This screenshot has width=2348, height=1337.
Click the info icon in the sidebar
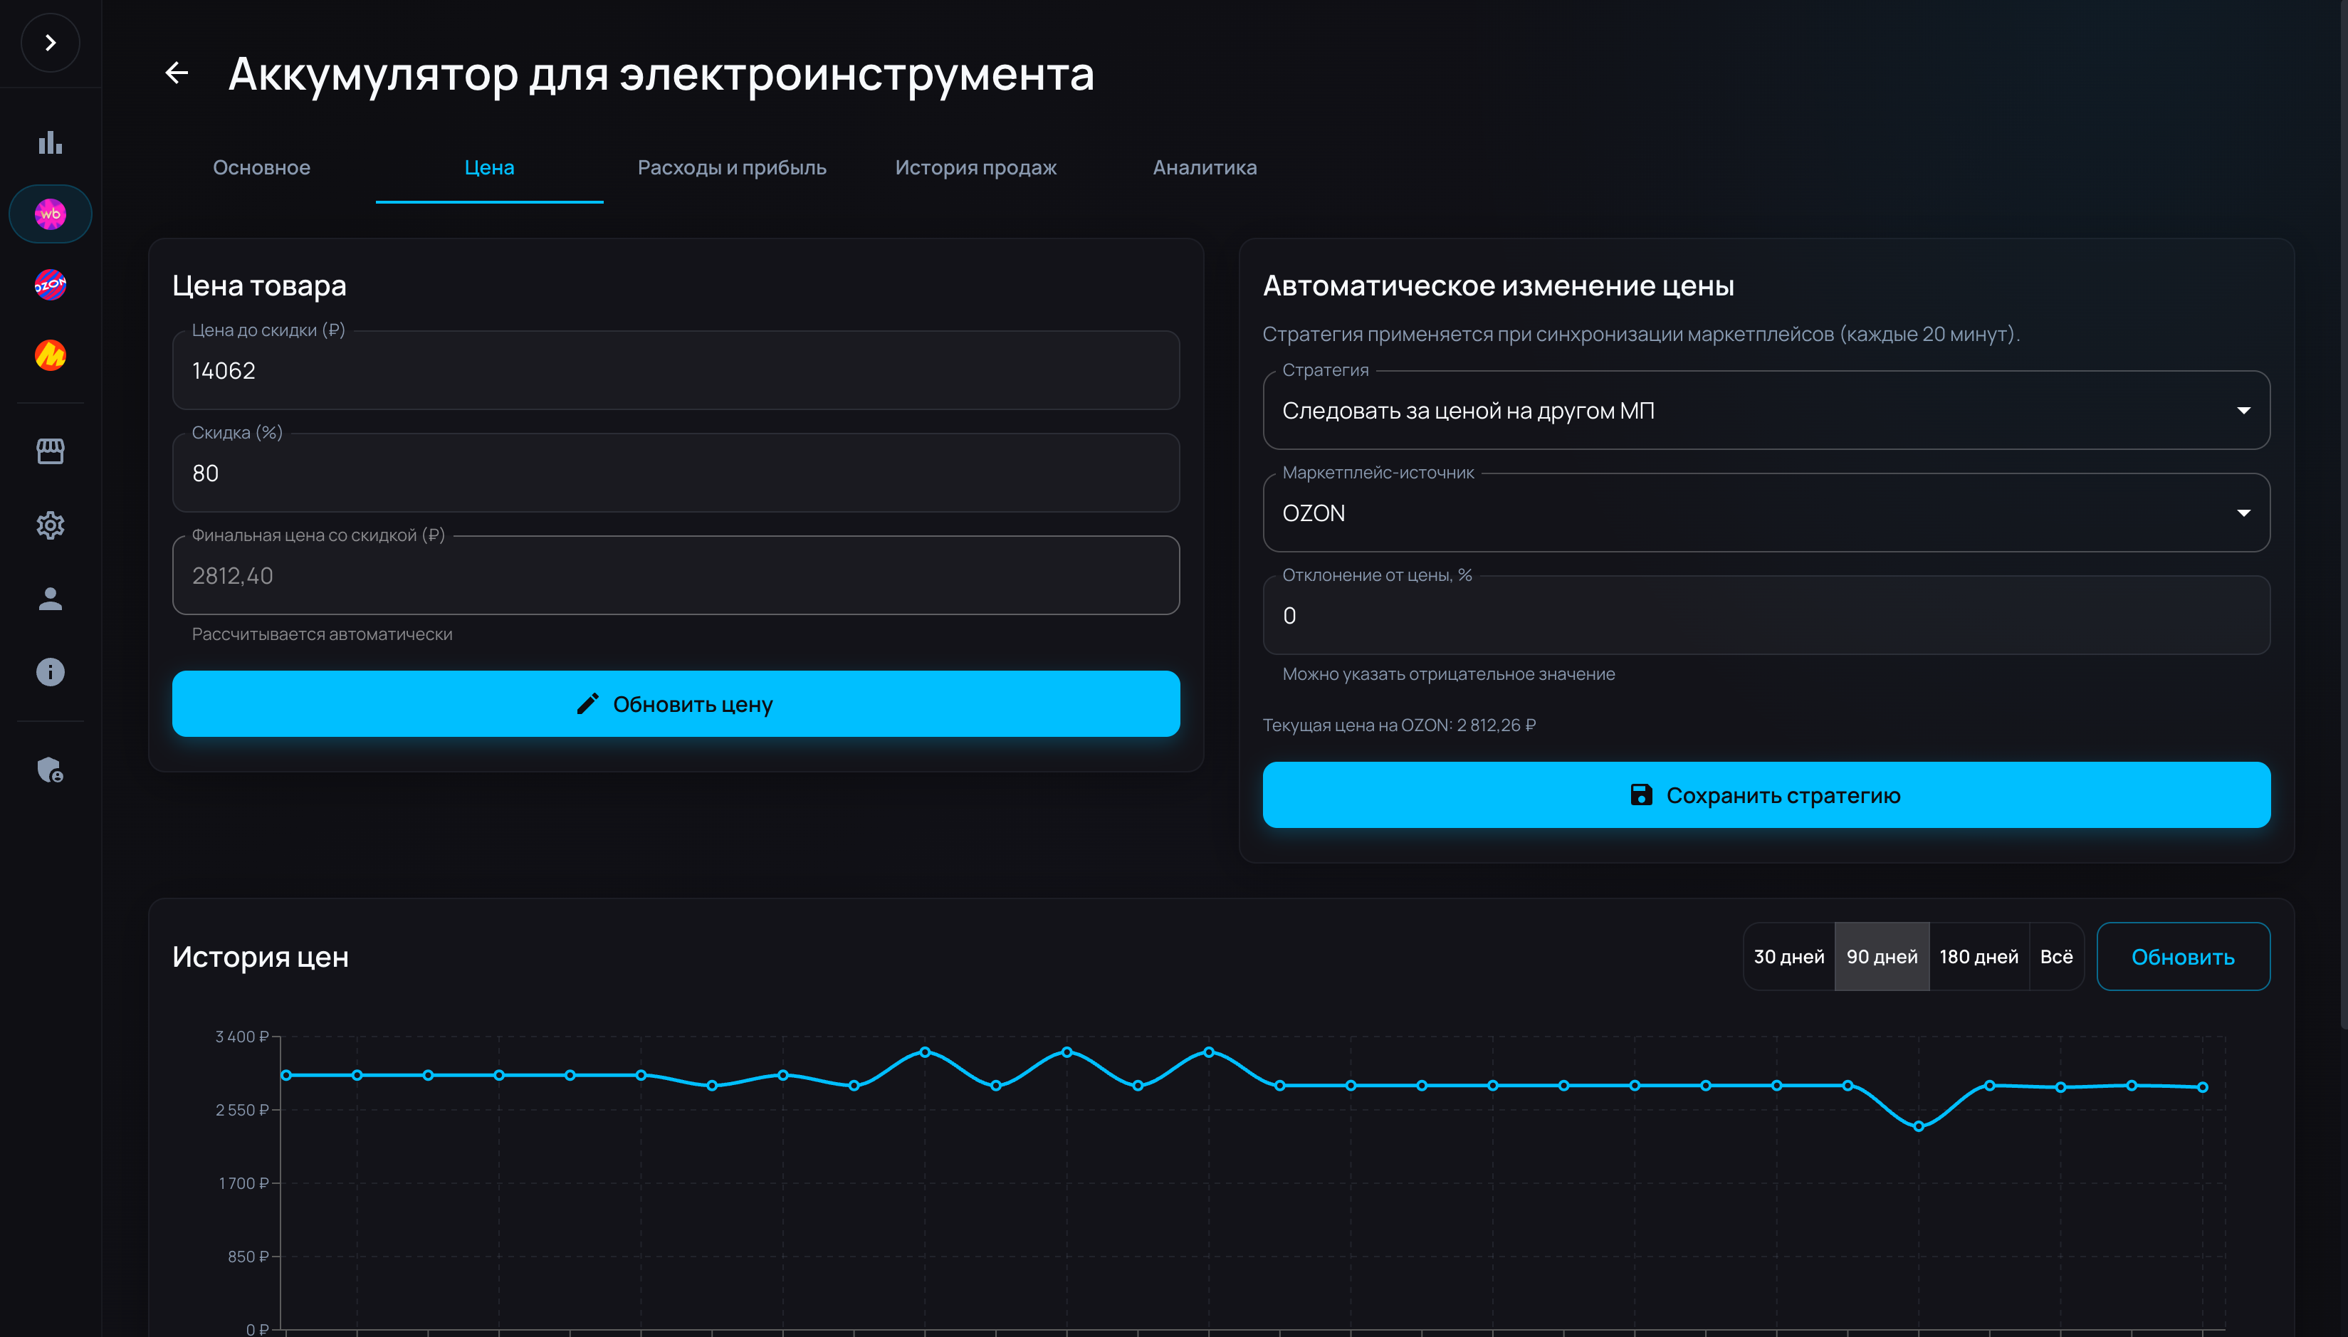(x=51, y=672)
